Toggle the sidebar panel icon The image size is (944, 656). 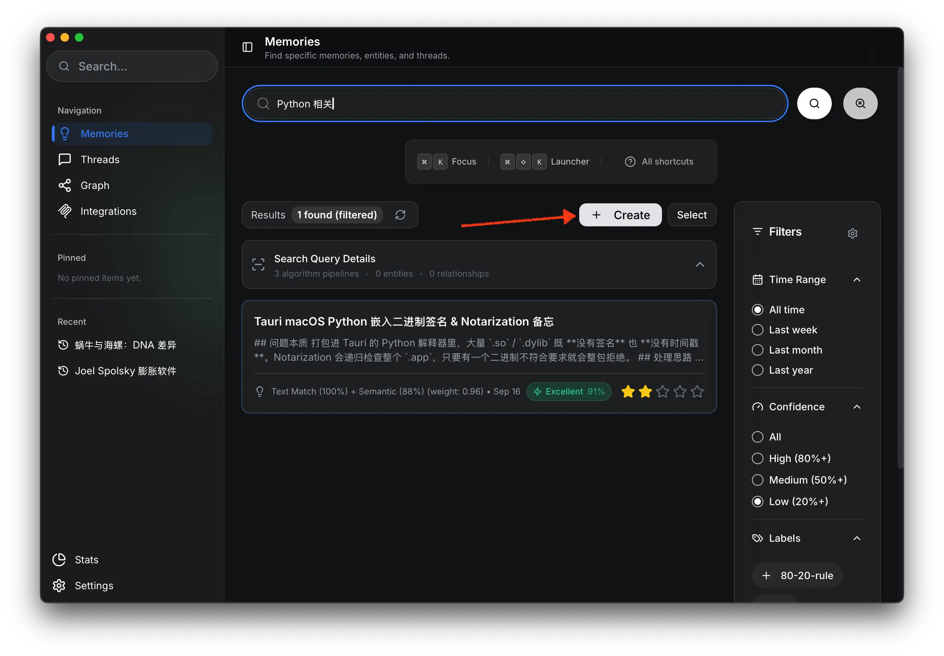(247, 47)
